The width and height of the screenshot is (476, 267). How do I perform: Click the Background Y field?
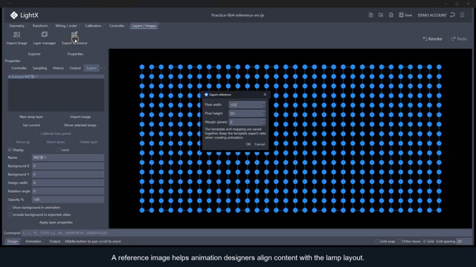[68, 174]
